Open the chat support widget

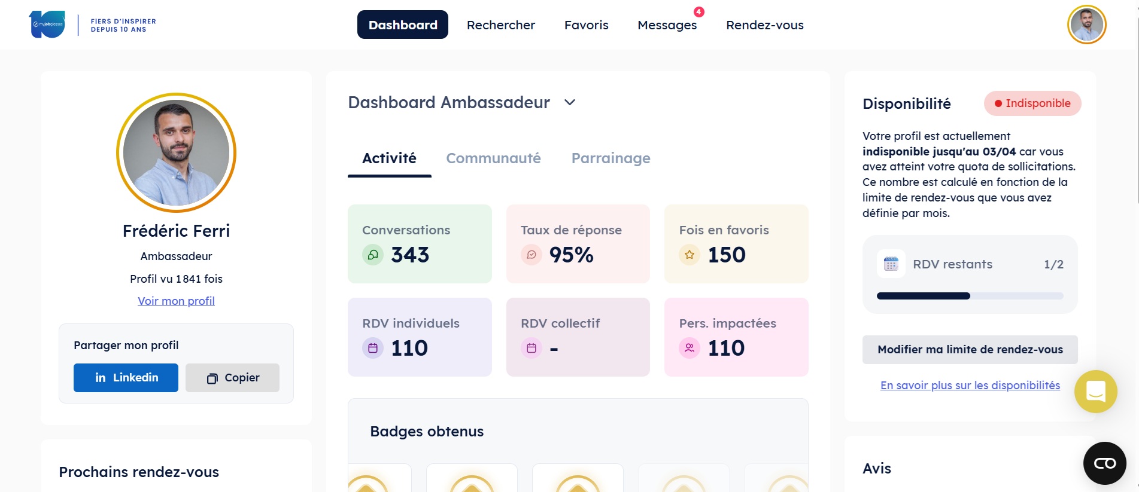pyautogui.click(x=1096, y=392)
